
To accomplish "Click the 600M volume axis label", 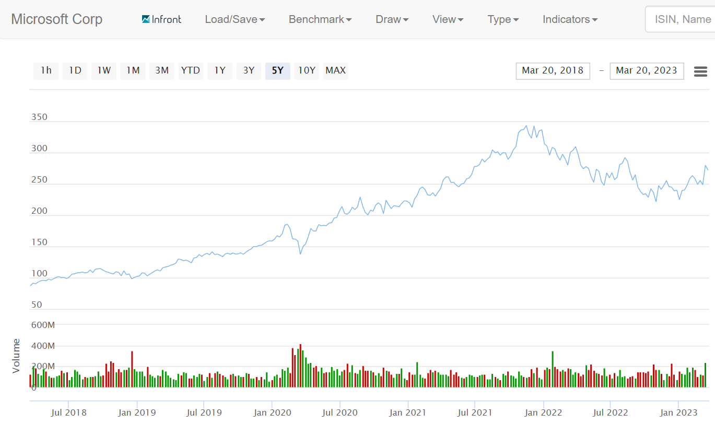I will (x=43, y=325).
